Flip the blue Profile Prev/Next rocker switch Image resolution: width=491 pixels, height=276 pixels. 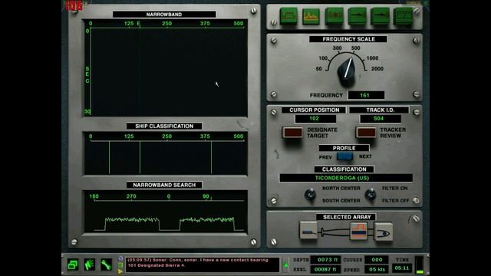(344, 156)
